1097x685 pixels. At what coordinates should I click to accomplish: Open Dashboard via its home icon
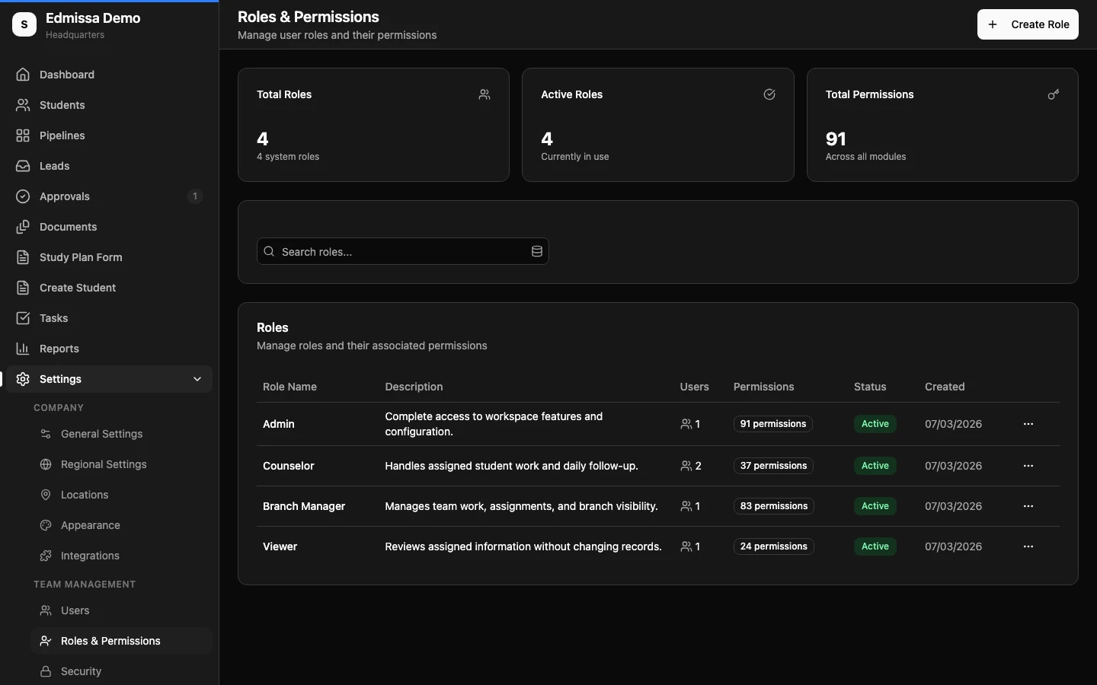point(23,75)
